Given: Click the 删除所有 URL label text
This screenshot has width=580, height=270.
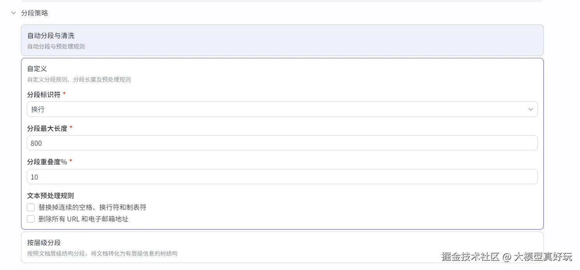Looking at the screenshot, I should pyautogui.click(x=83, y=219).
